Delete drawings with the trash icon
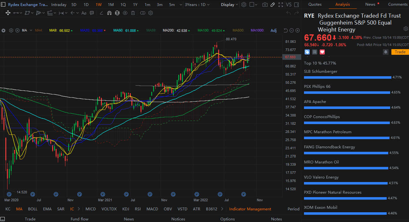The image size is (409, 222). coord(133,13)
